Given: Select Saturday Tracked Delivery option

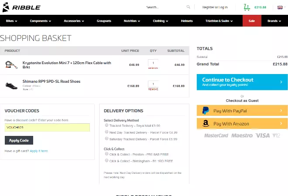Looking at the screenshot, I should pos(106,139).
